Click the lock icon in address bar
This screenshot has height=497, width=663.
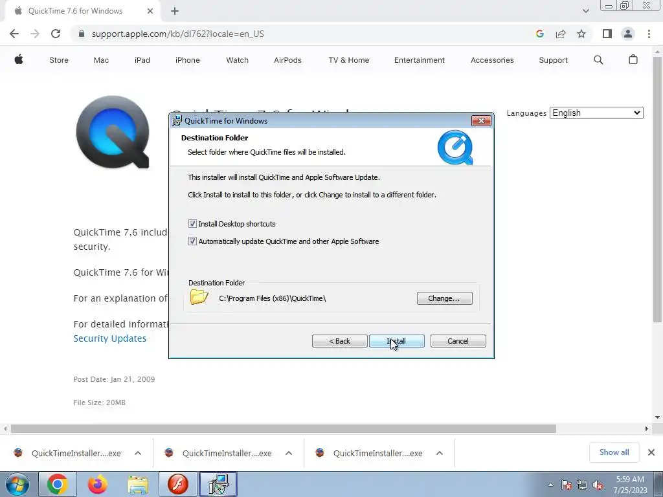82,34
